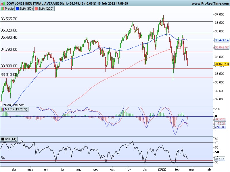Open the Precio legend tab
Viewport: 230px width, 172px height.
[x=7, y=9]
